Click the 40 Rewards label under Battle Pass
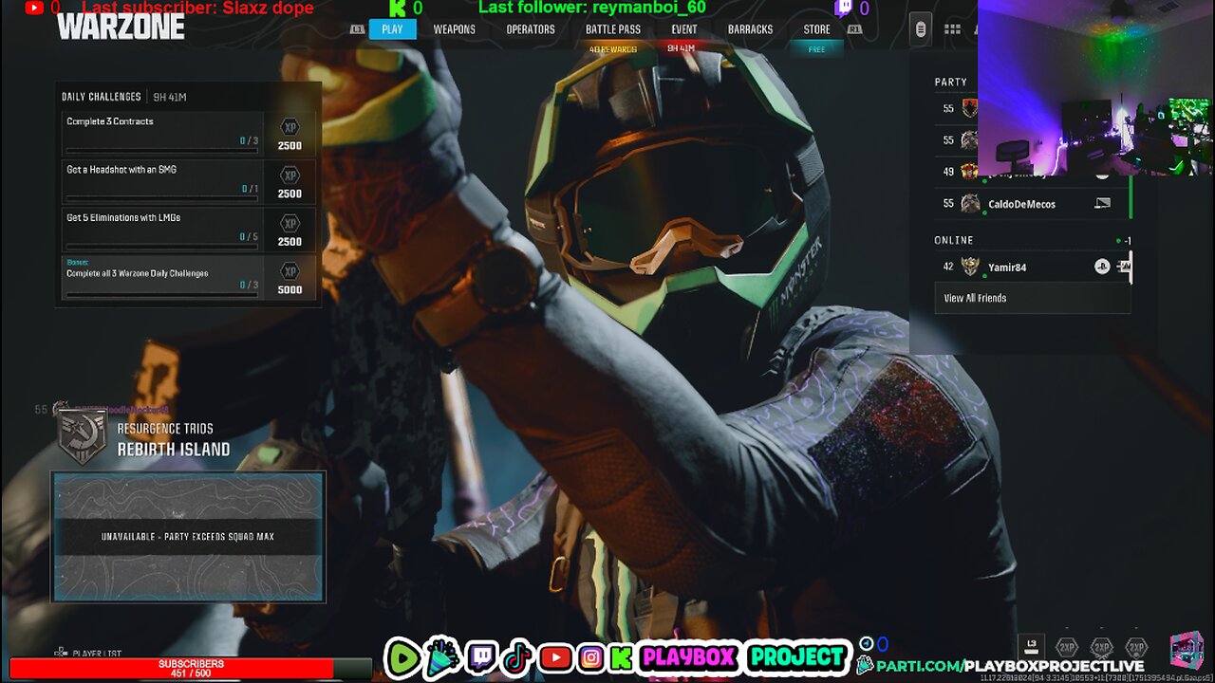This screenshot has width=1215, height=683. [612, 48]
